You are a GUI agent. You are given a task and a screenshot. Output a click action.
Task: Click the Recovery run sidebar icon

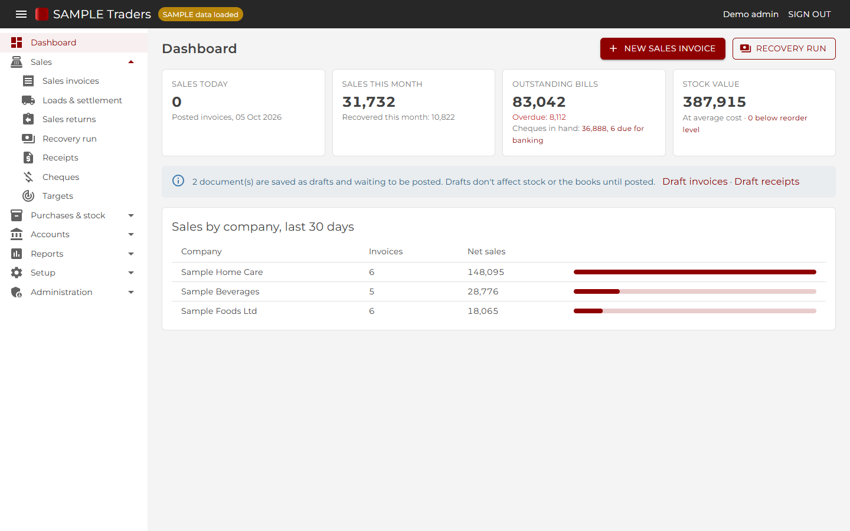(x=28, y=139)
